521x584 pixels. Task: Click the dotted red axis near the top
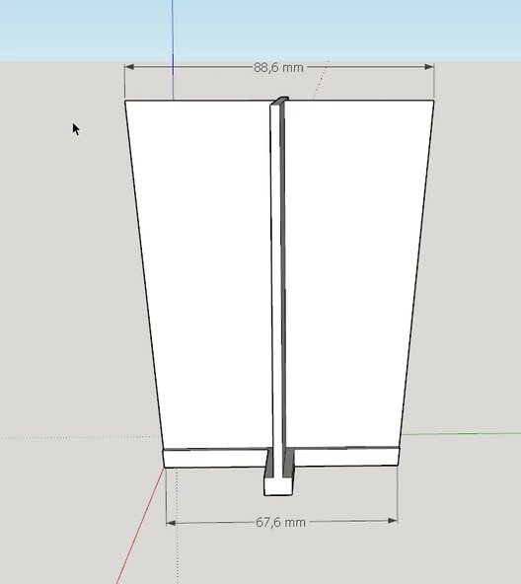[321, 80]
